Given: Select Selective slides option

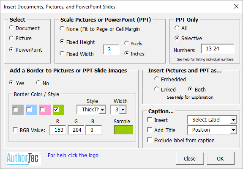Looking at the screenshot, I should tap(177, 38).
